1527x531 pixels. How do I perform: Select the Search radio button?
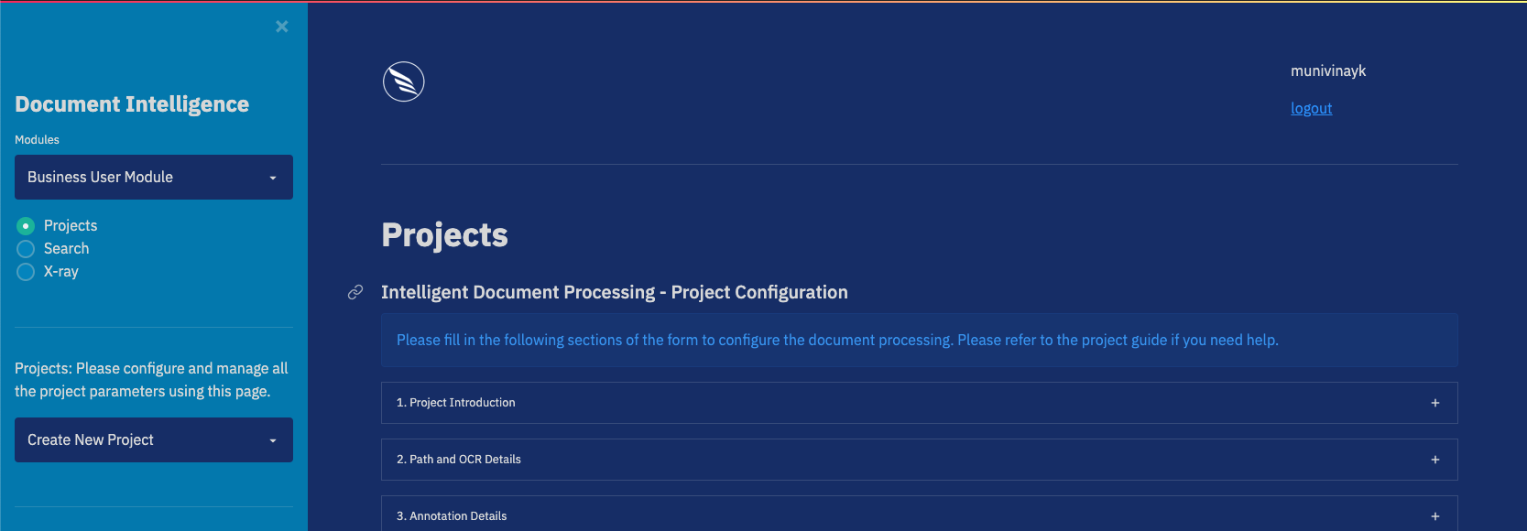(25, 248)
